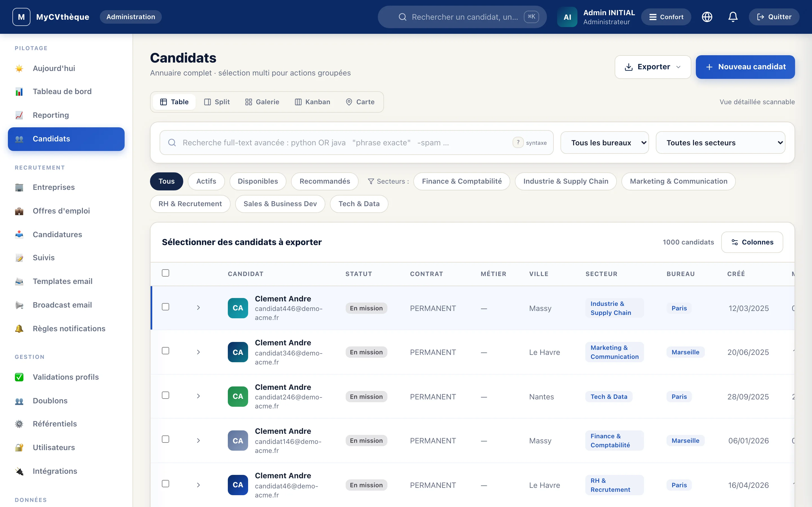Switch to the Table view tab
812x507 pixels.
coord(174,102)
